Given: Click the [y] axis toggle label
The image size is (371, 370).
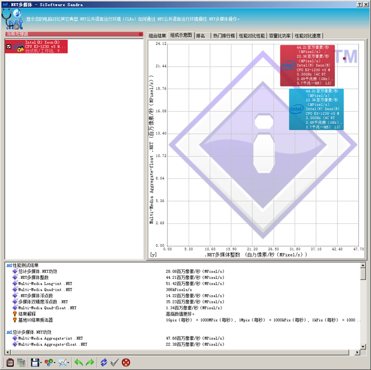Looking at the screenshot, I should coord(153,255).
